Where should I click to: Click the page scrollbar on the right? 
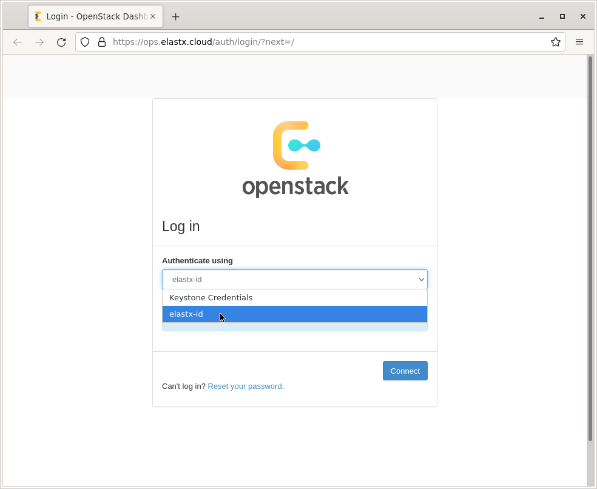point(589,243)
